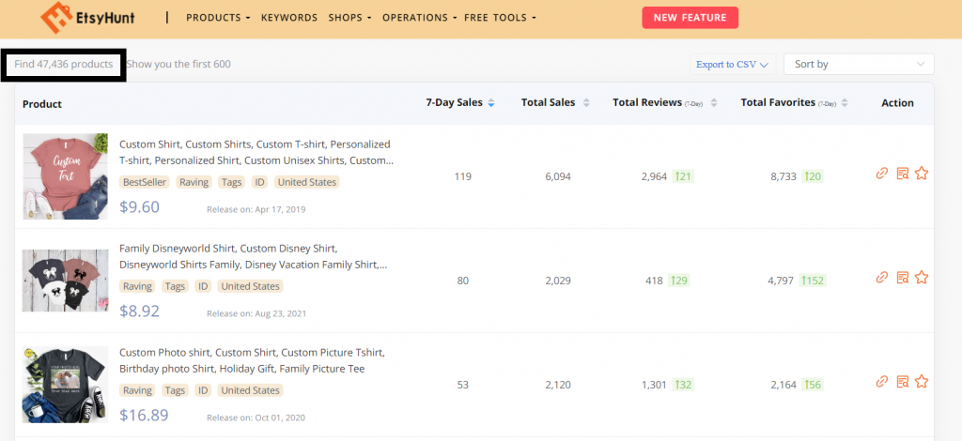Sort by 7-Day Sales column arrows
962x441 pixels.
coord(491,103)
